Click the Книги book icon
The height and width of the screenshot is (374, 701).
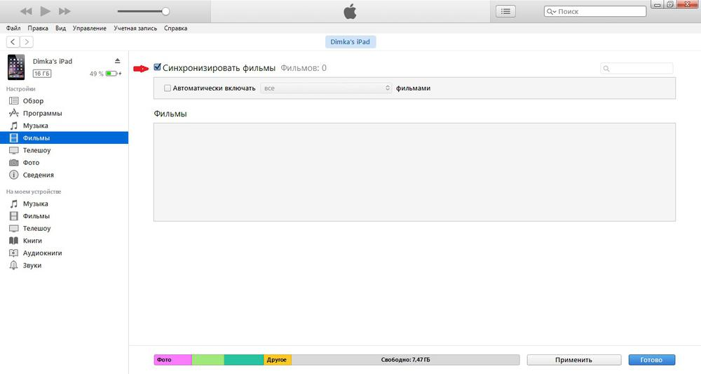(x=14, y=241)
